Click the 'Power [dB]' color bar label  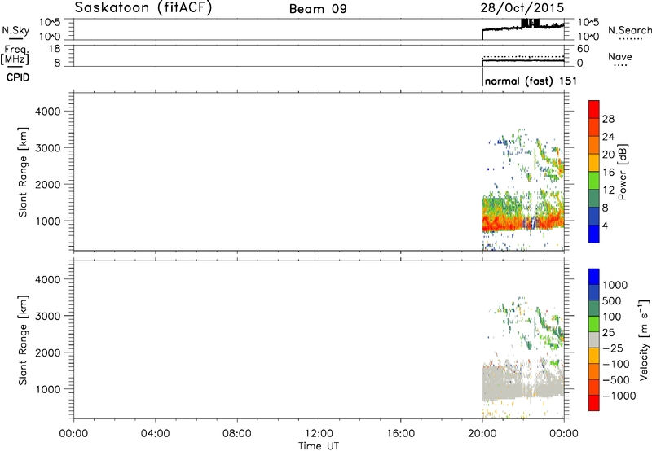(623, 172)
